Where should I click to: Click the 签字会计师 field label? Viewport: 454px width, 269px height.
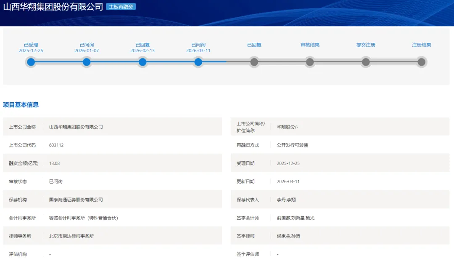pyautogui.click(x=248, y=218)
